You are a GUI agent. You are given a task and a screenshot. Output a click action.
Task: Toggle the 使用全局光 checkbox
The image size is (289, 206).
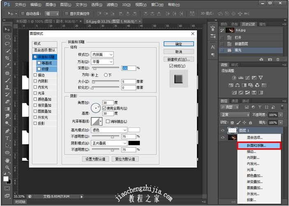coord(104,108)
